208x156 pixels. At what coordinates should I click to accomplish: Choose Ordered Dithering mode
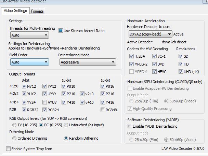pos(14,138)
